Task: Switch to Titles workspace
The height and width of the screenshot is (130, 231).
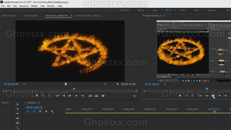Action: 196,10
